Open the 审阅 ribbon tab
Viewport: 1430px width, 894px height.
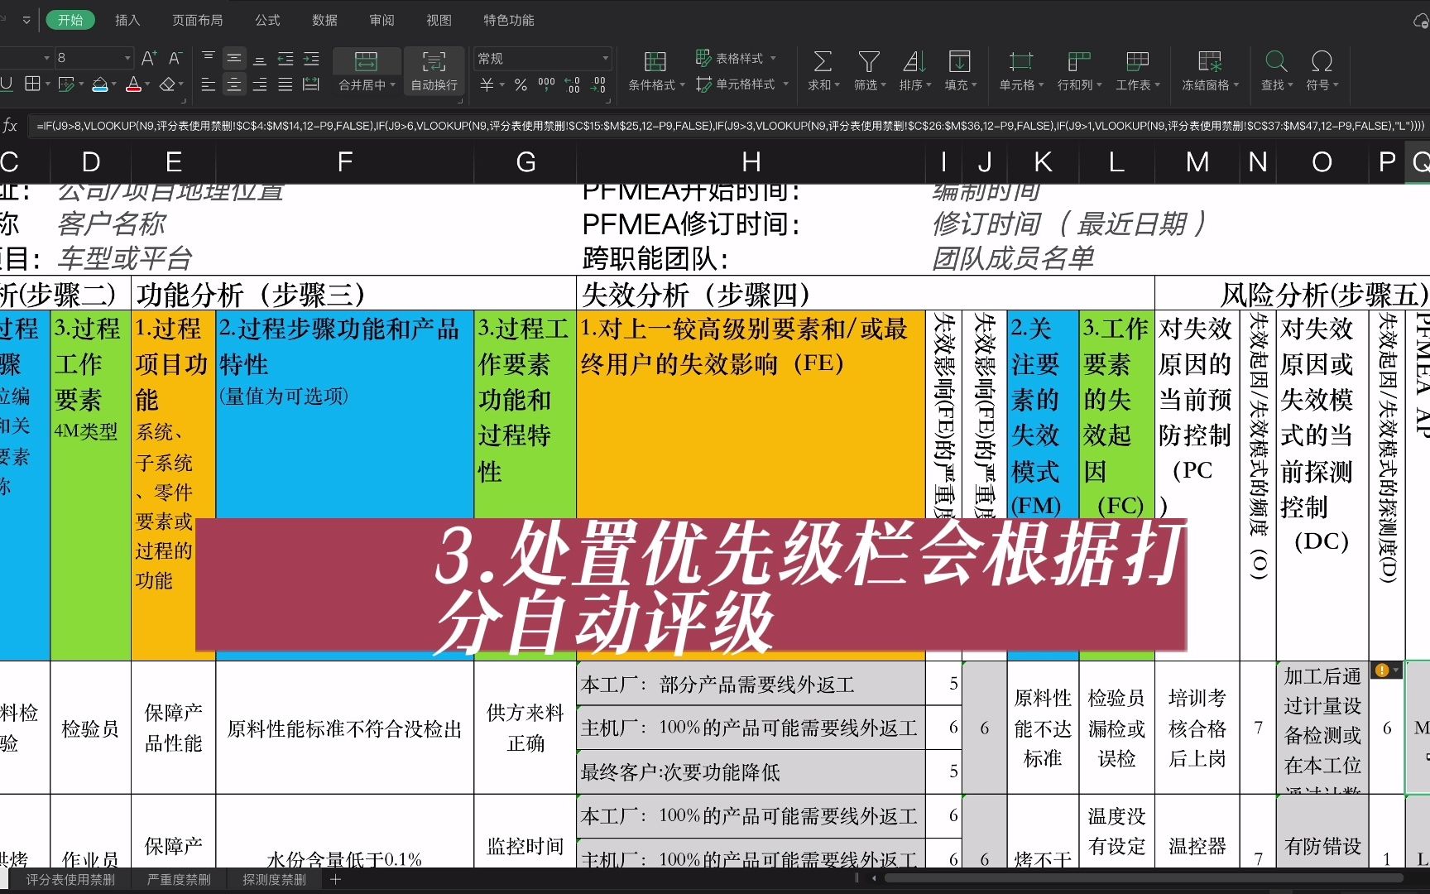tap(381, 20)
